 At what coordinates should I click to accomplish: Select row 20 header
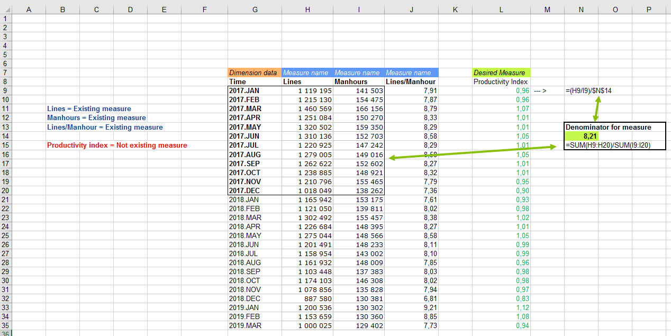point(5,190)
